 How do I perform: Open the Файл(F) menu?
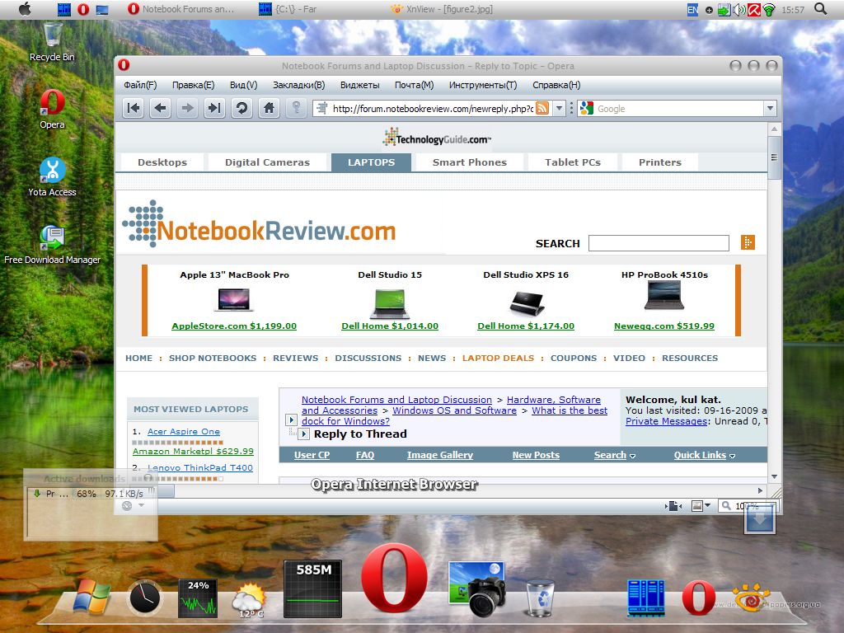click(140, 85)
